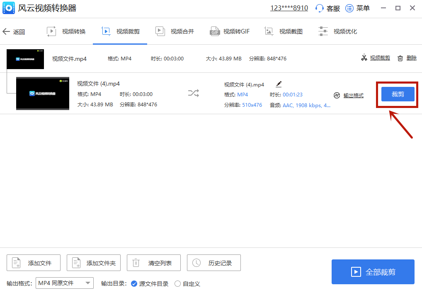422x295 pixels.
Task: Click the scissors icon beside 视频裁剪 link
Action: (364, 58)
